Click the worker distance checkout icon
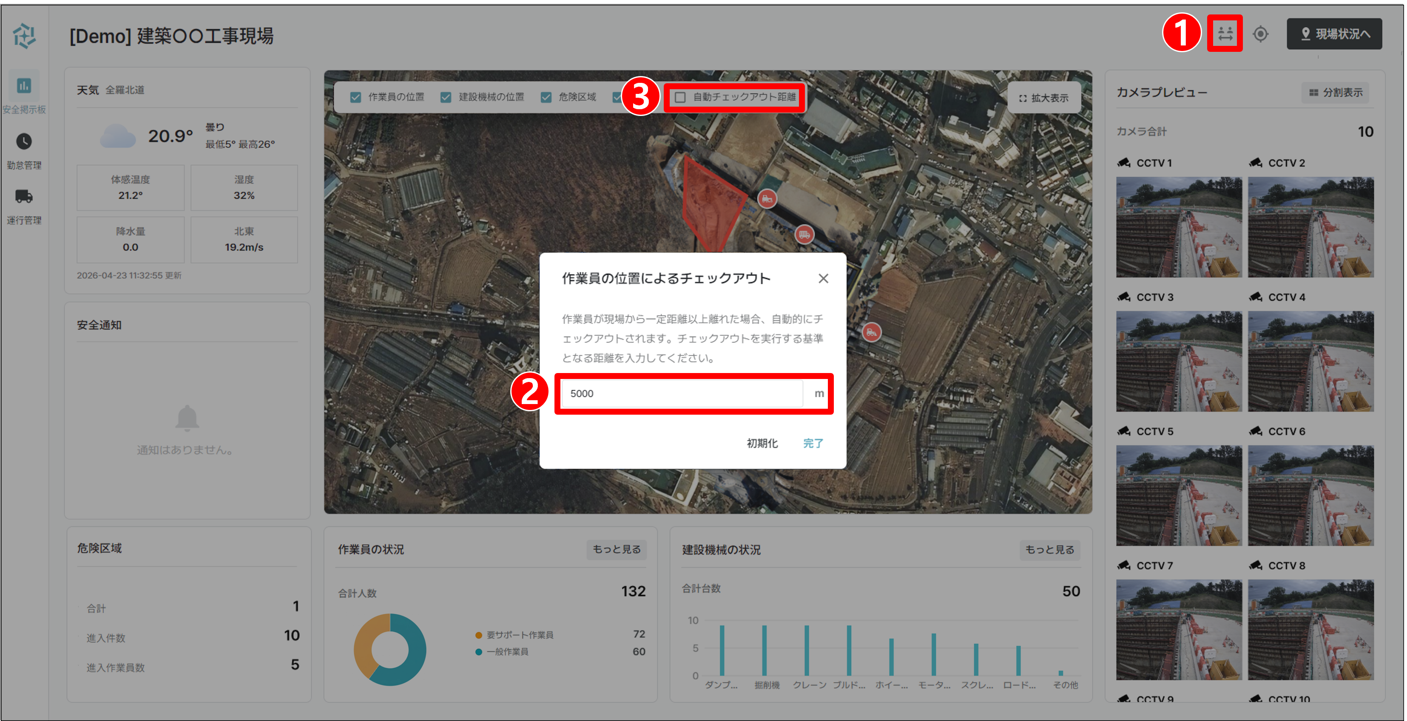Image resolution: width=1407 pixels, height=721 pixels. [x=1225, y=34]
